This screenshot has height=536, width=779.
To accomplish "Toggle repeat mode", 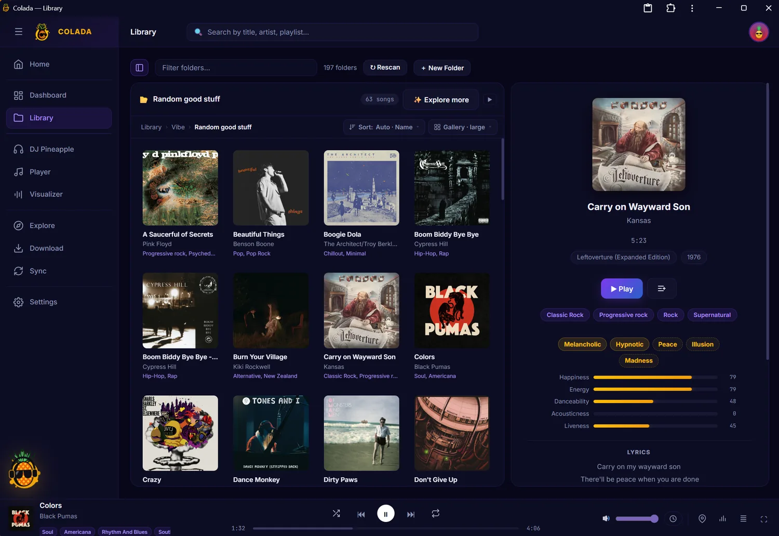I will pos(435,513).
